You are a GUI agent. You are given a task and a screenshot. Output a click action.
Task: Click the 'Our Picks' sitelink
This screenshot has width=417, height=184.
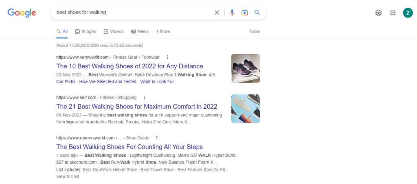click(66, 82)
